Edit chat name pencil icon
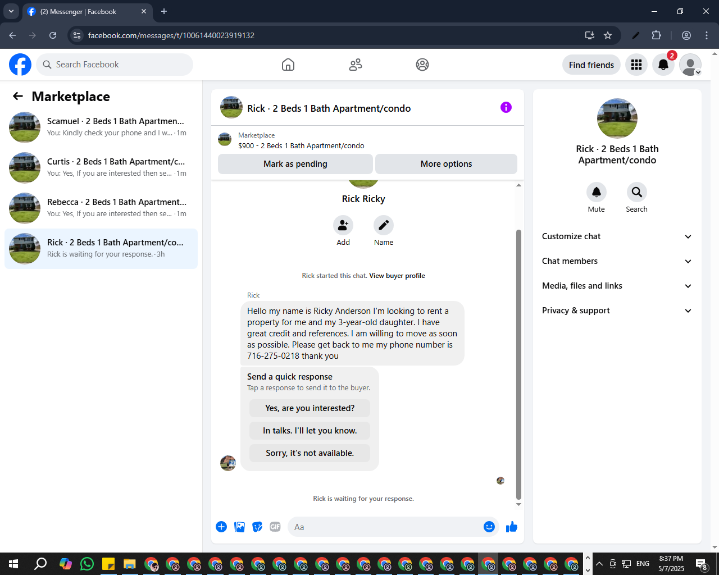This screenshot has height=575, width=719. click(384, 225)
